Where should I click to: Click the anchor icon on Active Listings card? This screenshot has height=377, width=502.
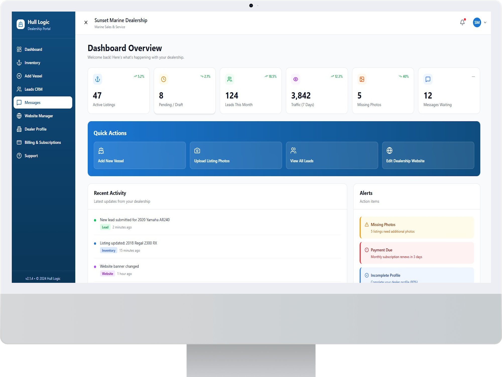point(97,79)
